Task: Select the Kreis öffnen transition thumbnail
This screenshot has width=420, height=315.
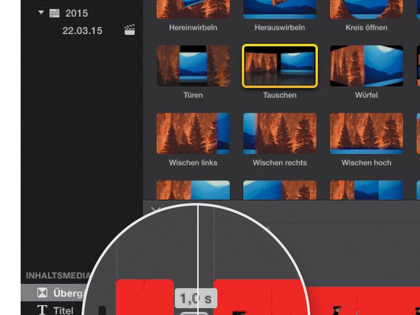Action: coord(367,9)
